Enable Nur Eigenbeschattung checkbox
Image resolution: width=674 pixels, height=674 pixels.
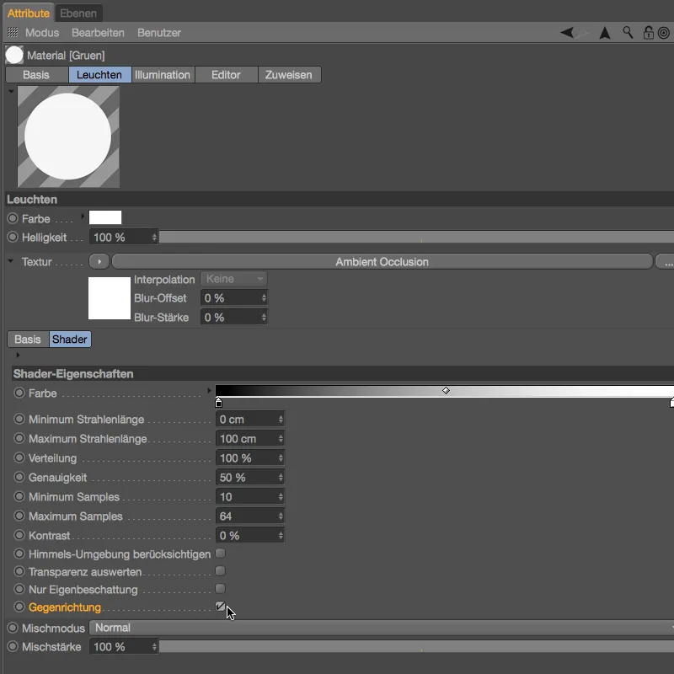[220, 588]
